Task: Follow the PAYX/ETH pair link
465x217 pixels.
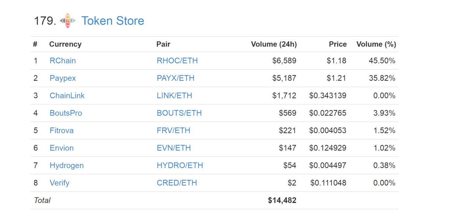Action: point(176,78)
